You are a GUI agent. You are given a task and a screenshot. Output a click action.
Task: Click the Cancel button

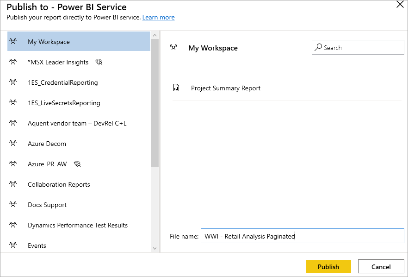point(381,266)
